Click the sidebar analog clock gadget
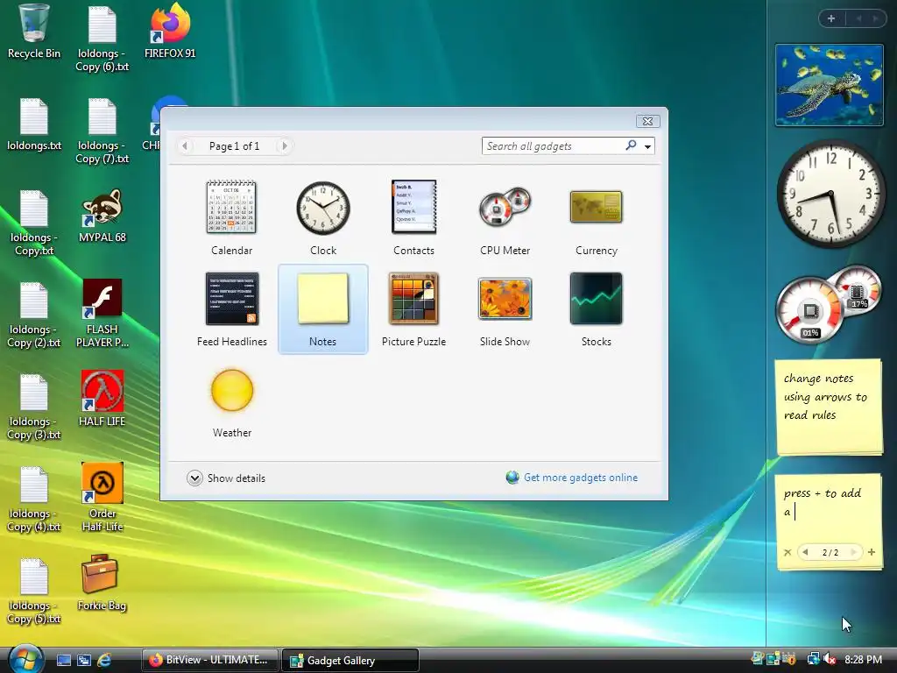This screenshot has width=897, height=673. point(830,194)
